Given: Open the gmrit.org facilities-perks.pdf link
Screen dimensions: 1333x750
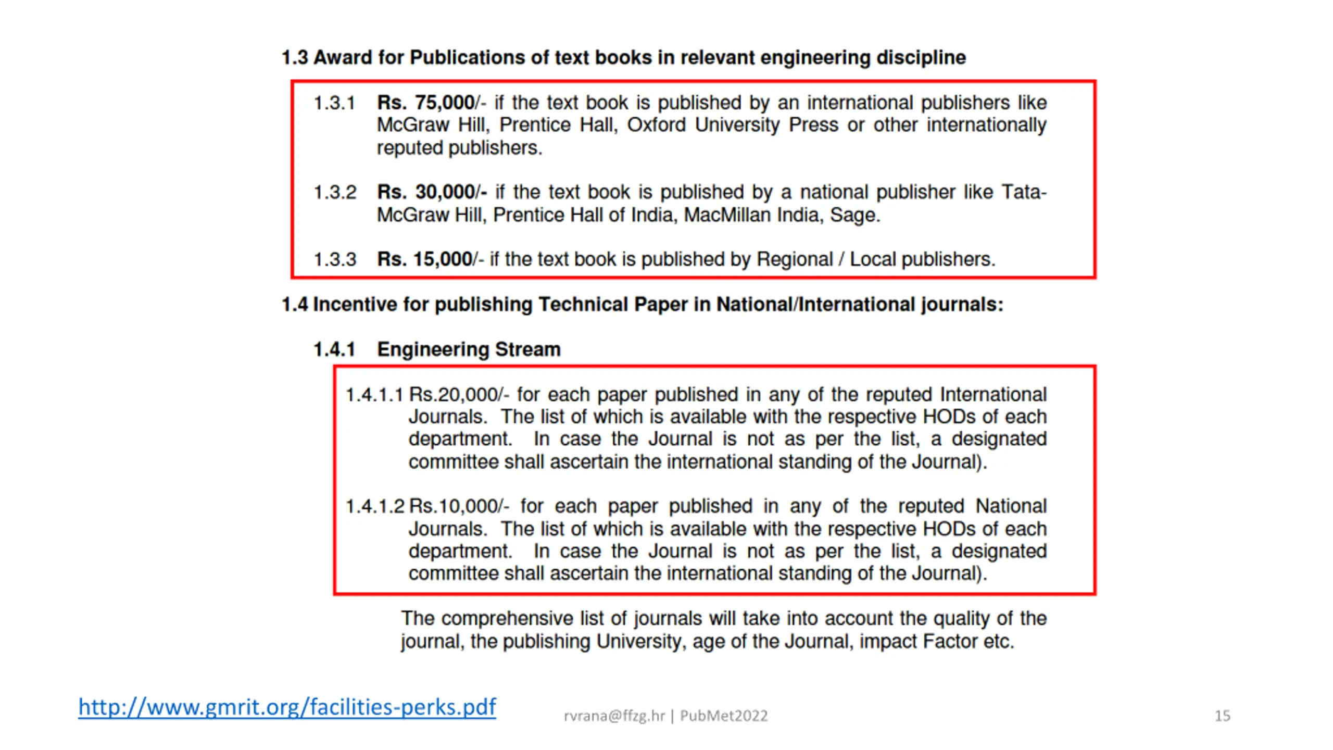Looking at the screenshot, I should [287, 707].
